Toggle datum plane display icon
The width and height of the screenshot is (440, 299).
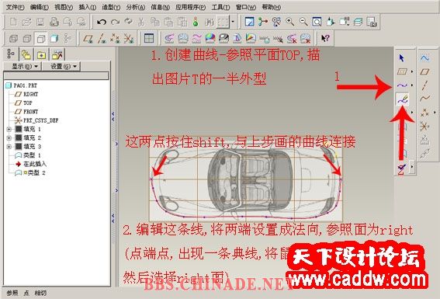point(88,39)
